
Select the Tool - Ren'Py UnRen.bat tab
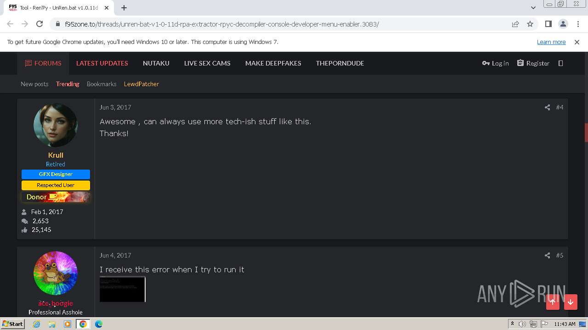tap(58, 8)
